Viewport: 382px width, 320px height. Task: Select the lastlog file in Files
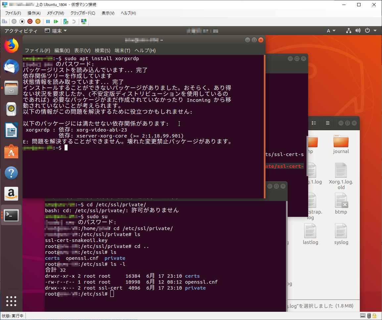[310, 234]
